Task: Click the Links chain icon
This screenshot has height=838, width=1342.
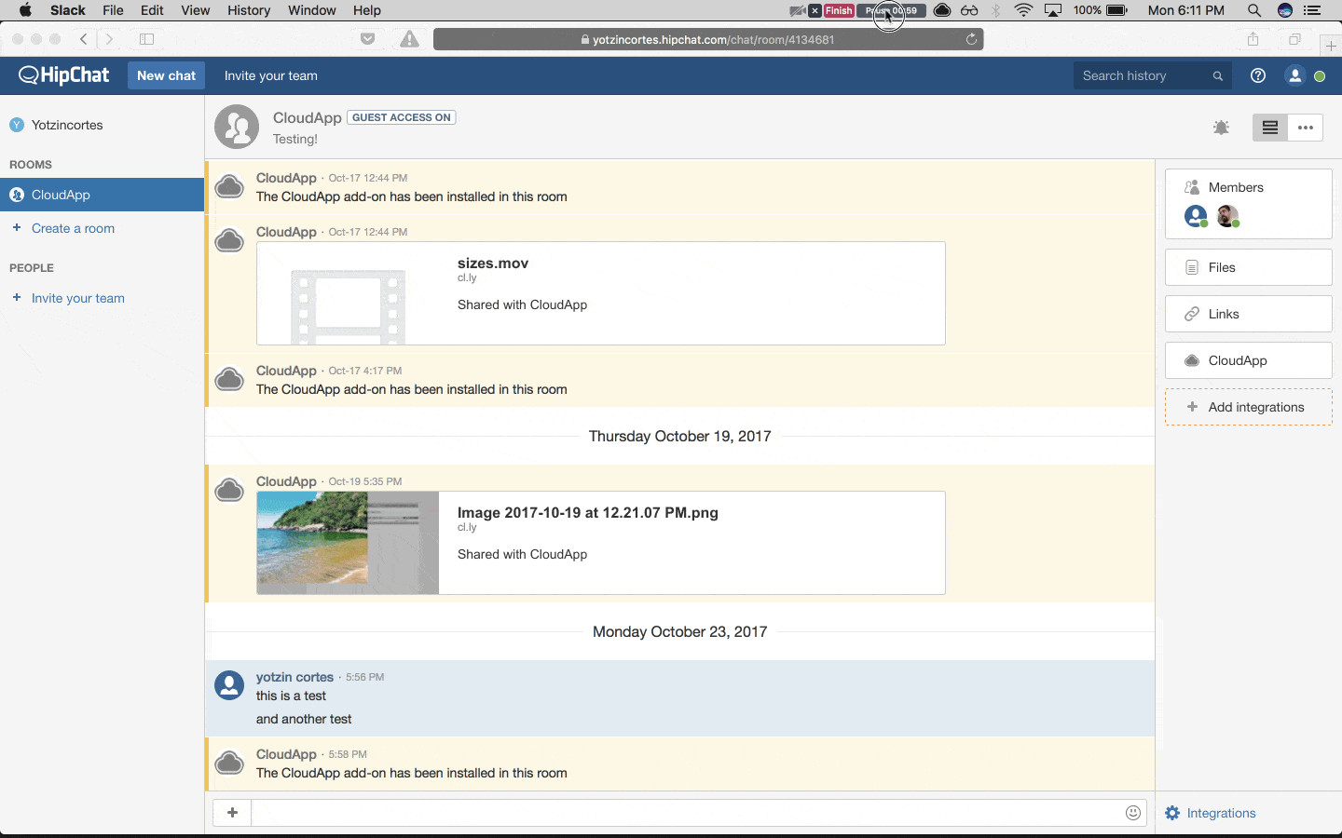Action: point(1192,314)
